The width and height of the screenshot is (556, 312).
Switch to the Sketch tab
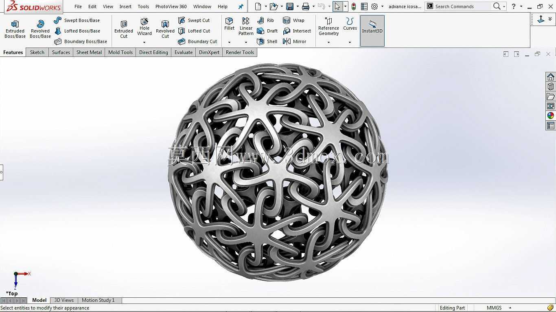point(37,52)
